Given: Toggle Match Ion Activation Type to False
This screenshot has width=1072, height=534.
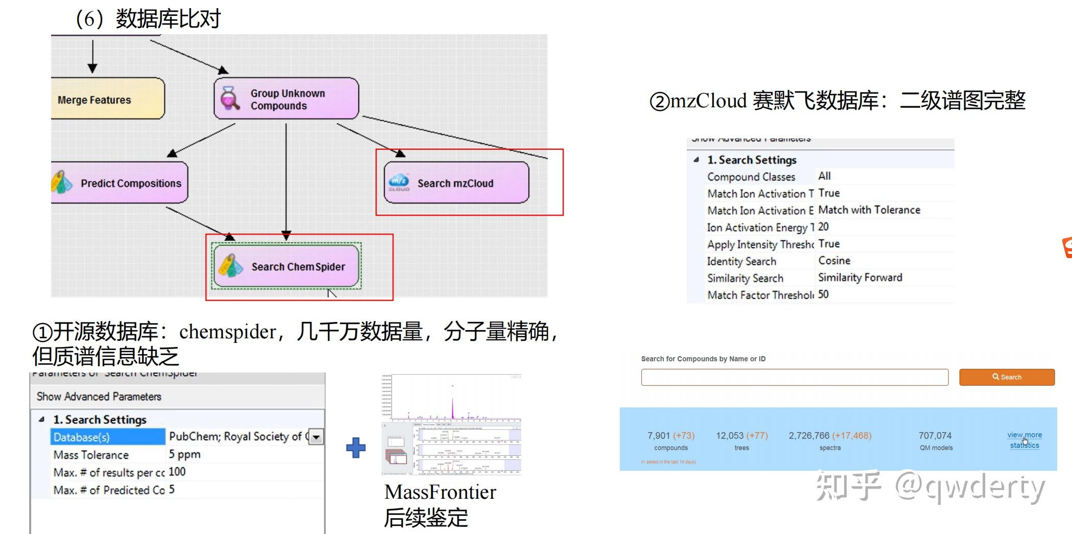Looking at the screenshot, I should click(x=829, y=193).
